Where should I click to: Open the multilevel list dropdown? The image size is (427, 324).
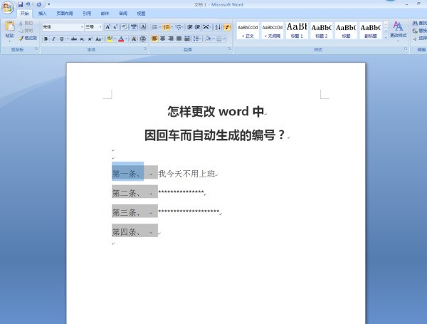point(179,27)
